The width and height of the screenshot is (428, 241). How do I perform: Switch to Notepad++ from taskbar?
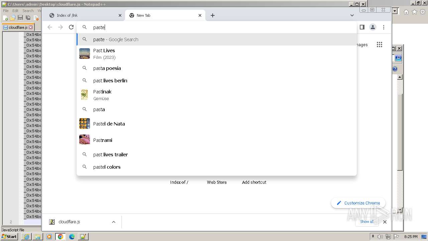[83, 237]
